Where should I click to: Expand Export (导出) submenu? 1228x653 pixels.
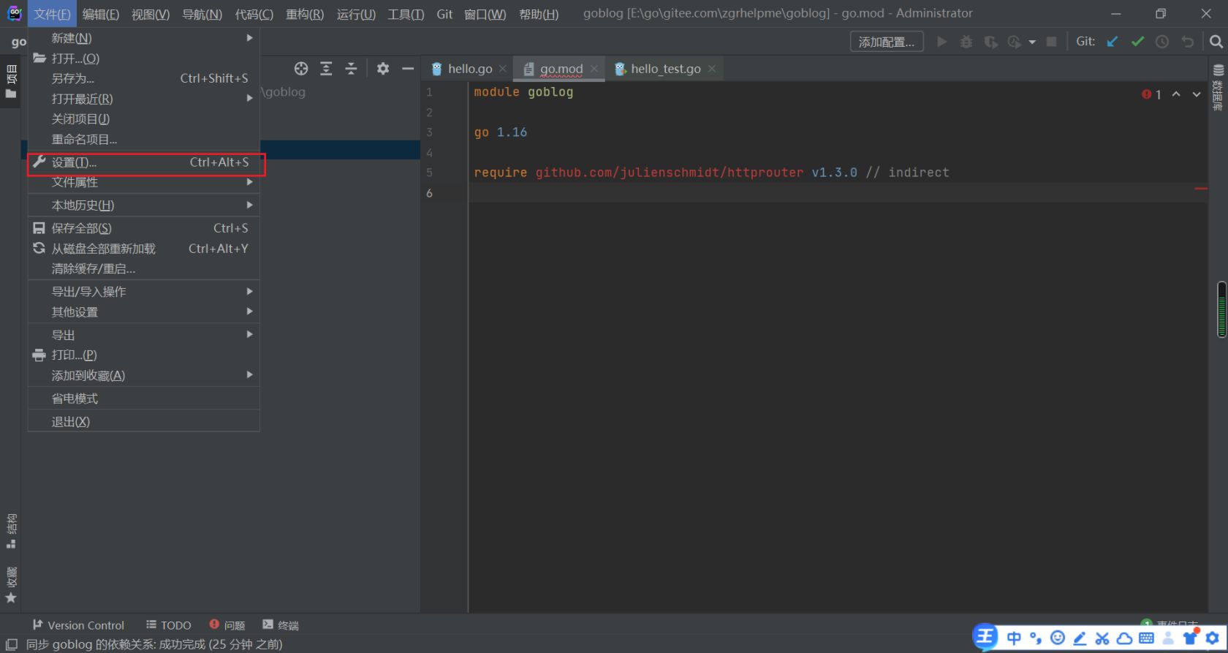click(x=144, y=335)
